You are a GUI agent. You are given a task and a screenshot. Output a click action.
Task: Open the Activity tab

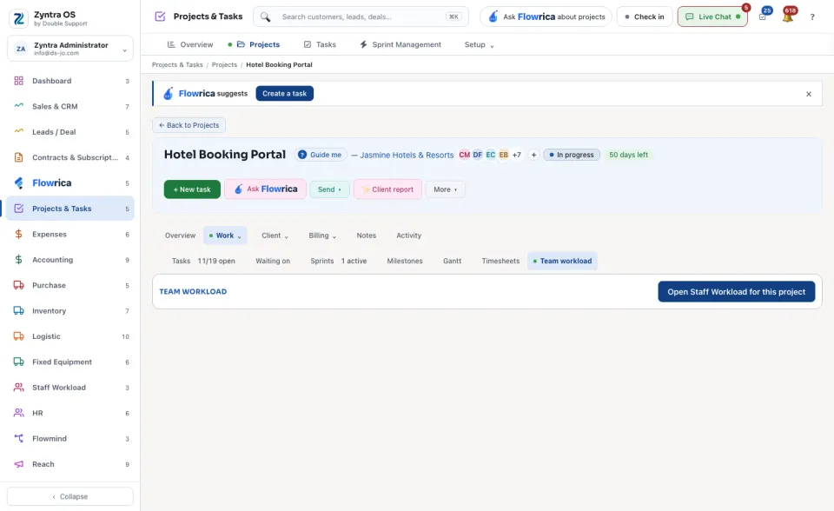[408, 236]
